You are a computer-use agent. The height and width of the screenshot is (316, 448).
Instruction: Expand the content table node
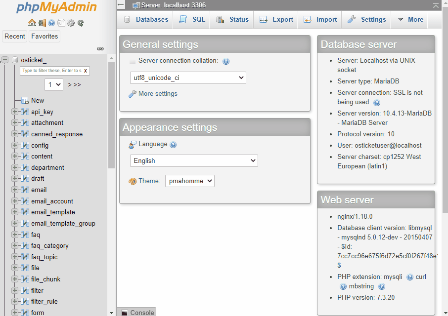14,156
